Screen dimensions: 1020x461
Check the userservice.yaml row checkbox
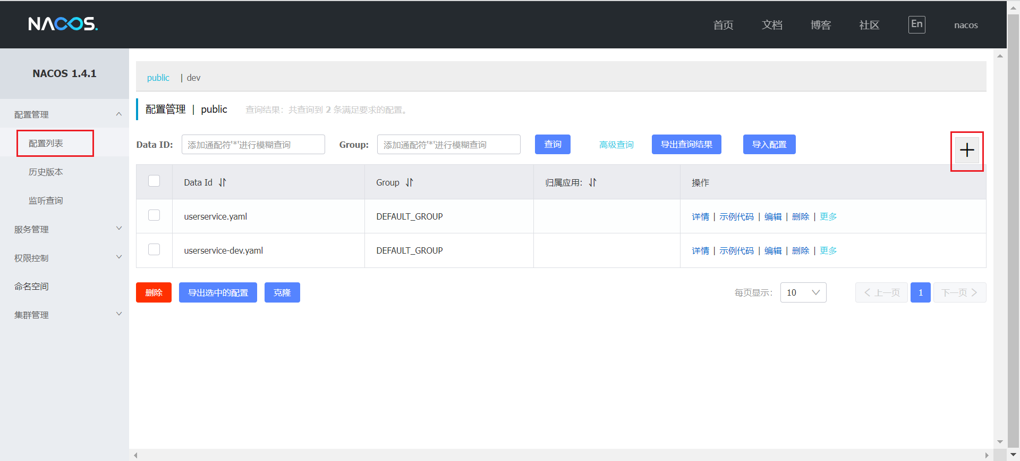pos(154,215)
